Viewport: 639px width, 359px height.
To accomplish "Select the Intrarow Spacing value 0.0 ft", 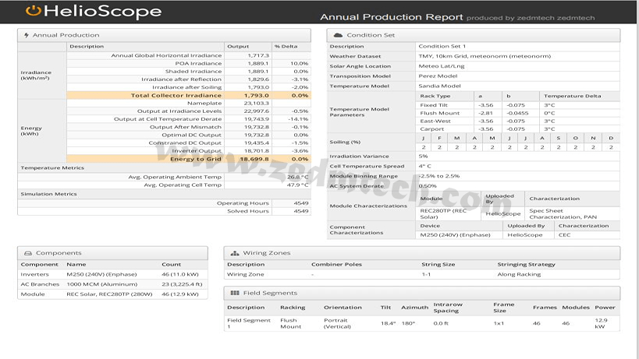I will 441,324.
